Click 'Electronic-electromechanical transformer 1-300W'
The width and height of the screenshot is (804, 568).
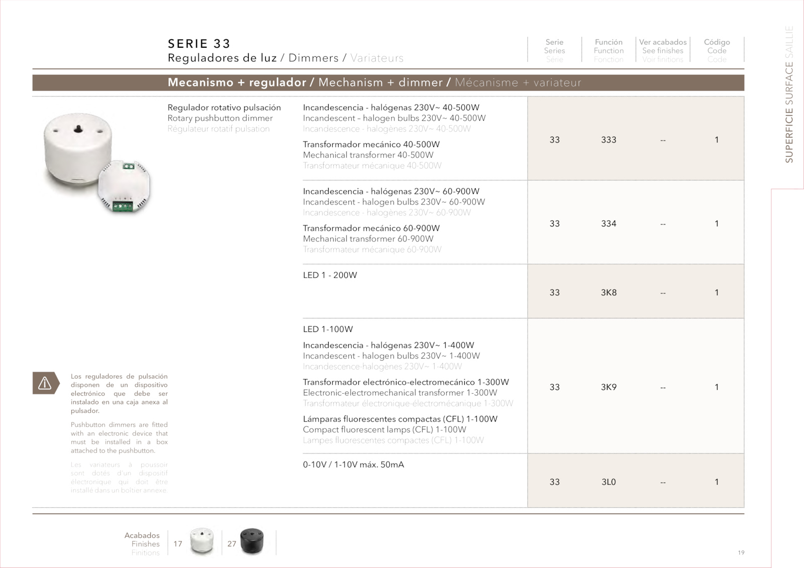click(400, 393)
